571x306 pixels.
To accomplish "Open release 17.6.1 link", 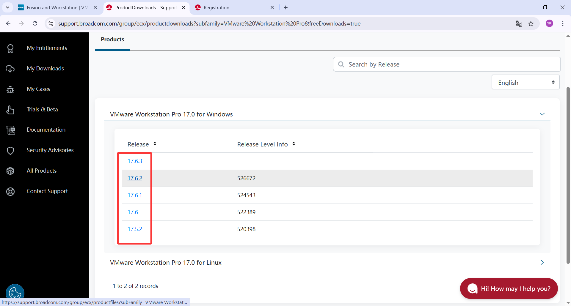I will click(x=135, y=195).
